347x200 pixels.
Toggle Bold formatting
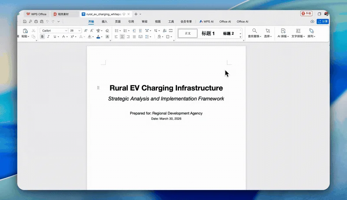tap(42, 37)
